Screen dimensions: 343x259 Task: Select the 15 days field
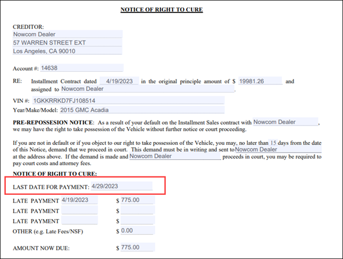click(273, 143)
